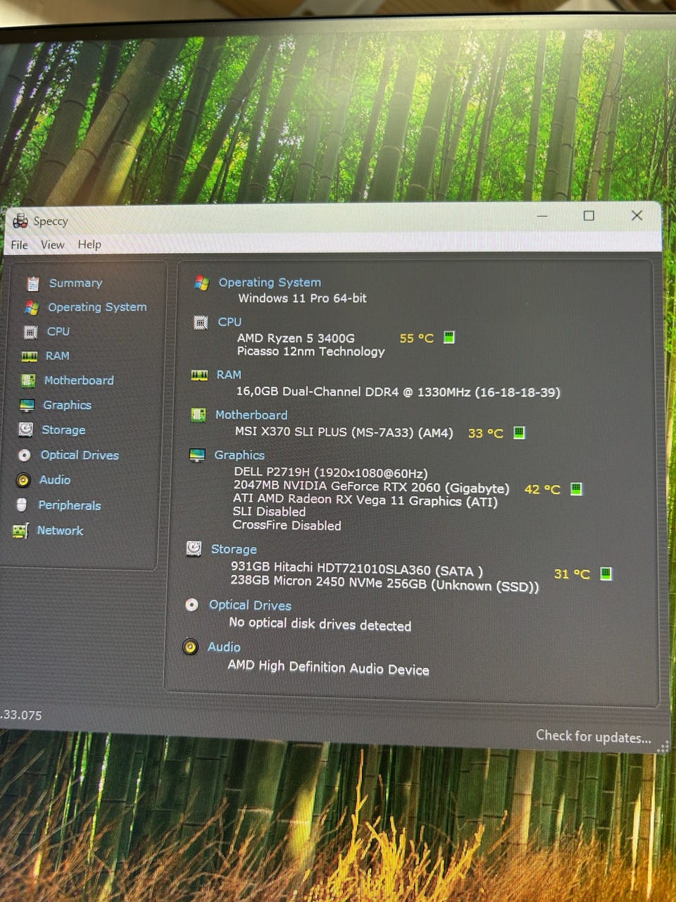The image size is (676, 902).
Task: Open Motherboard heading link in summary panel
Action: (x=251, y=415)
